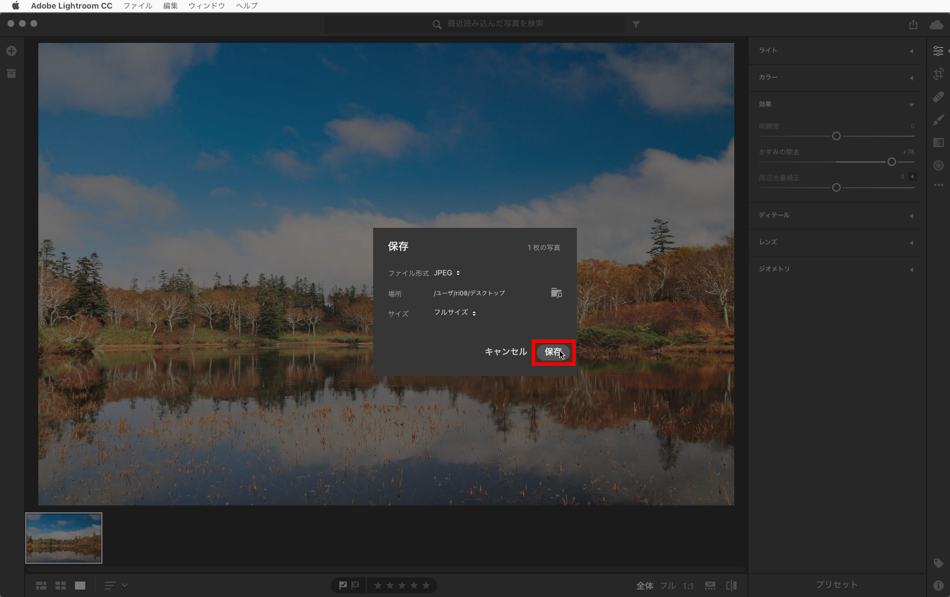Open the サイズ フルサイズ dropdown
Viewport: 950px width, 597px height.
point(455,313)
